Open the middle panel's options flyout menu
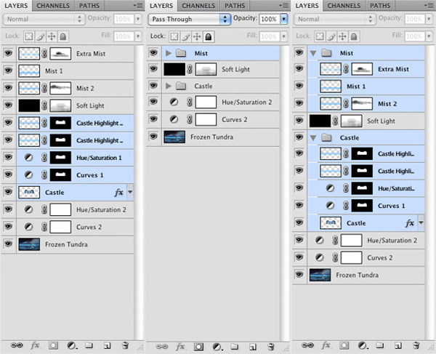Viewport: 436px width, 354px height. point(284,5)
